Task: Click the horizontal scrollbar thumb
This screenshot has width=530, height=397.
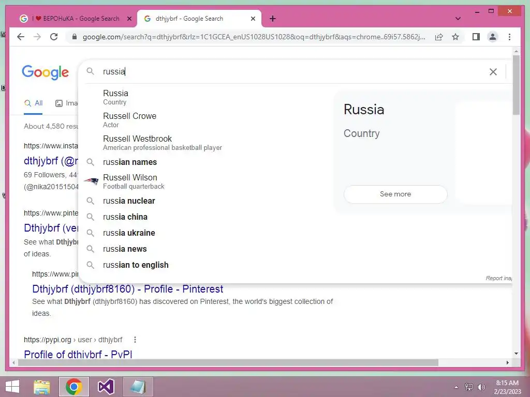Action: point(228,362)
